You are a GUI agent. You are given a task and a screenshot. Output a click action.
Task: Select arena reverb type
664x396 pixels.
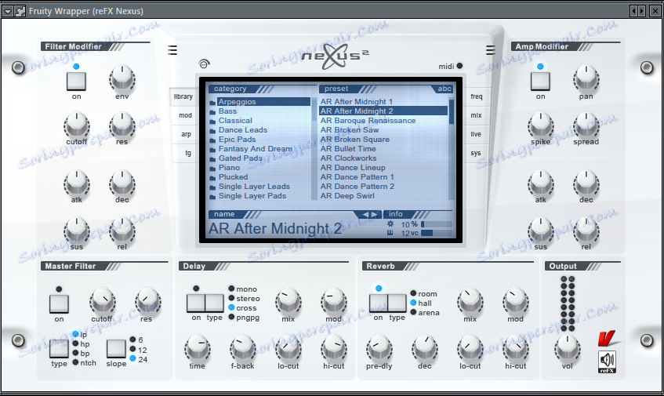coord(425,313)
